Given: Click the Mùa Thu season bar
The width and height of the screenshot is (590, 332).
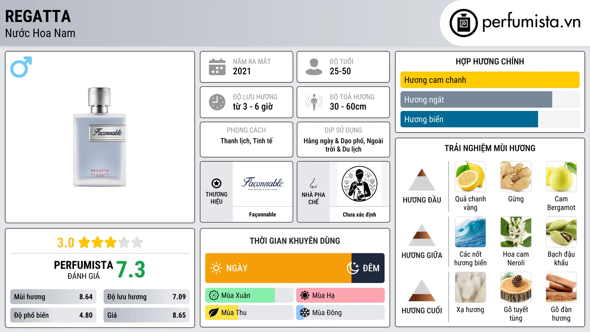Looking at the screenshot, I should pyautogui.click(x=249, y=313).
